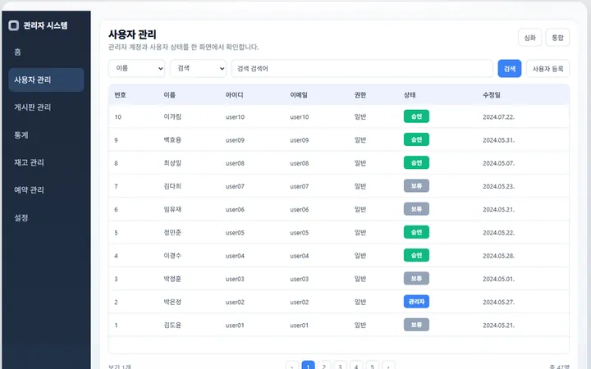This screenshot has height=369, width=591.
Task: Select the name 이가림 in row 10
Action: pyautogui.click(x=172, y=116)
